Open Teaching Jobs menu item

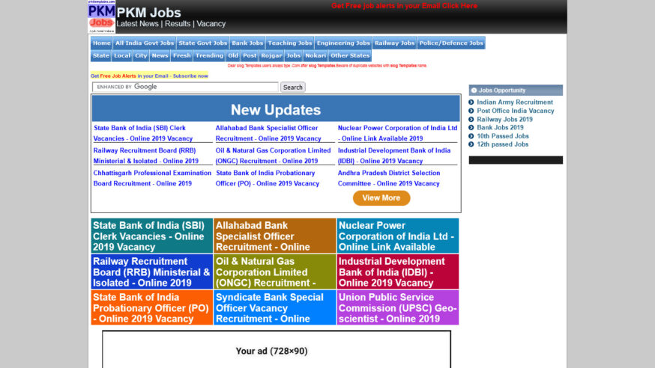pos(290,43)
